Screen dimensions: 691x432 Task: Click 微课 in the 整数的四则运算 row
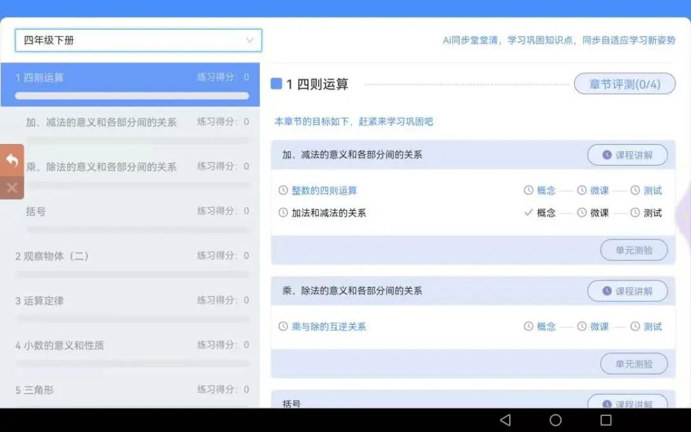(x=600, y=191)
